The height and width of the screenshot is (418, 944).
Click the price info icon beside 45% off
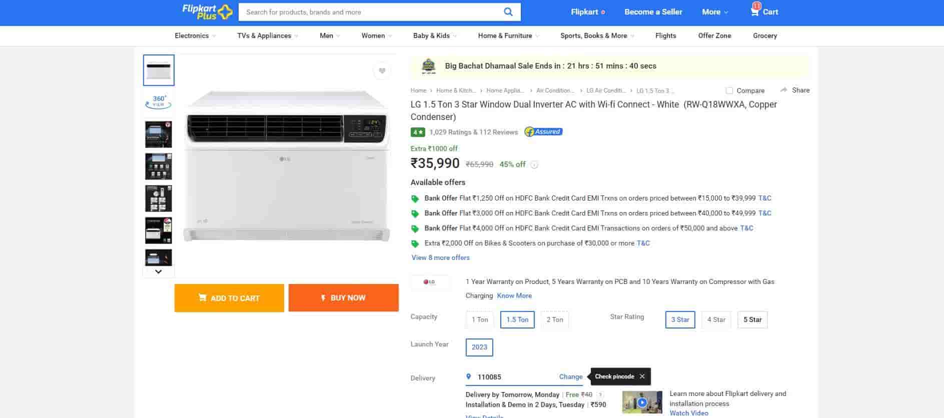tap(534, 165)
